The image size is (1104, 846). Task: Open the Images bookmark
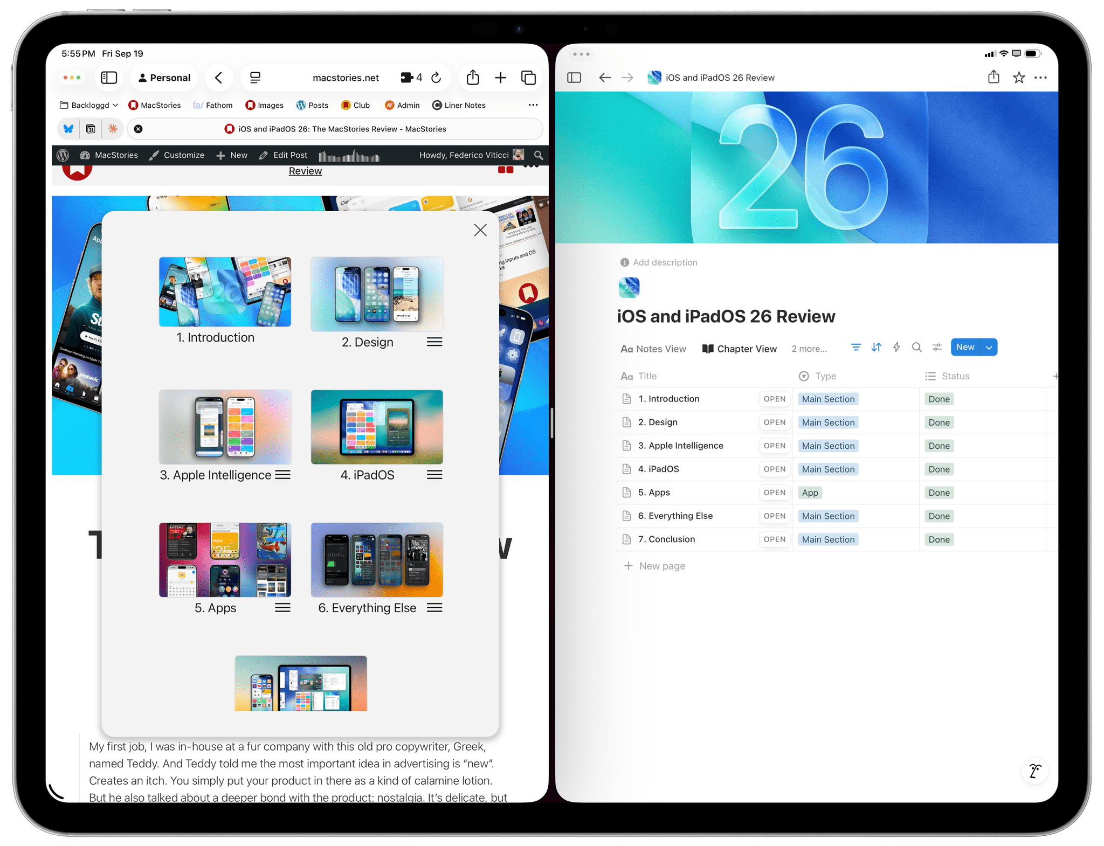click(264, 105)
